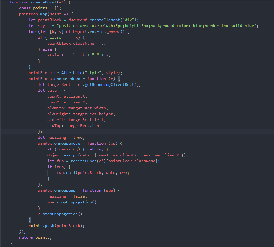The image size is (274, 247).
Task: Click the if (fun) condition
Action: 59,167
